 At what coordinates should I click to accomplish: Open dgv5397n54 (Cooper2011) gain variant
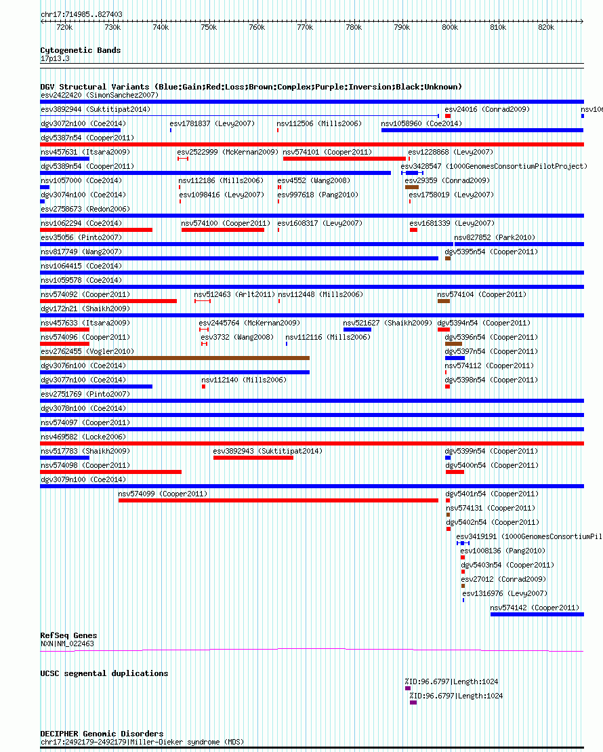491,351
